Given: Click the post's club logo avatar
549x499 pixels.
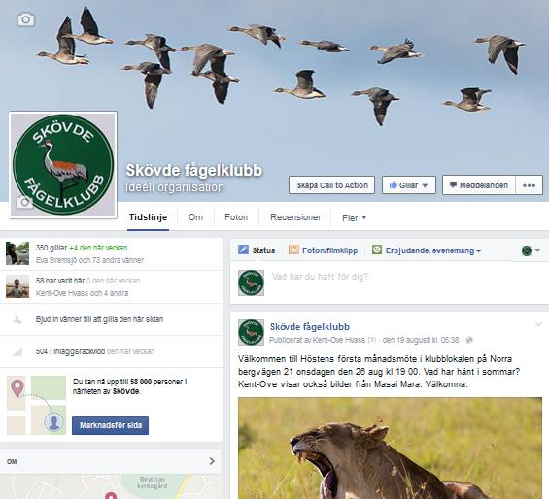Looking at the screenshot, I should click(x=251, y=332).
